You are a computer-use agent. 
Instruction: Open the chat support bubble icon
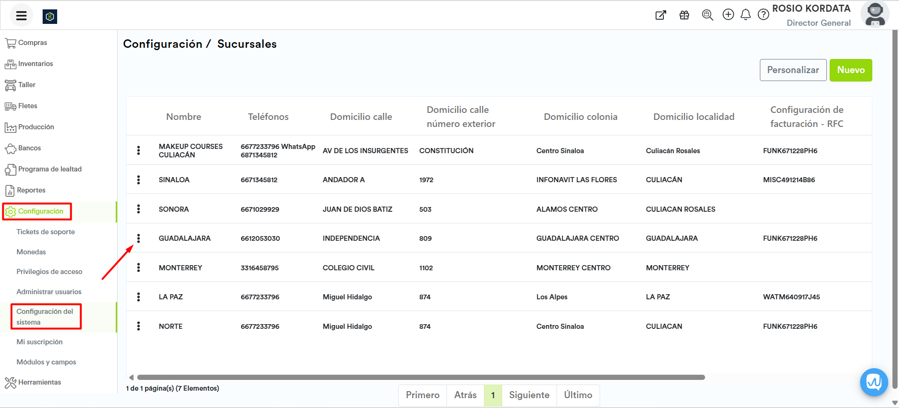[874, 382]
